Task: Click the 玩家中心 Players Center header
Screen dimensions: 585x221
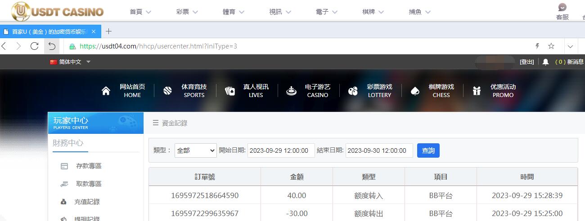Action: tap(96, 123)
